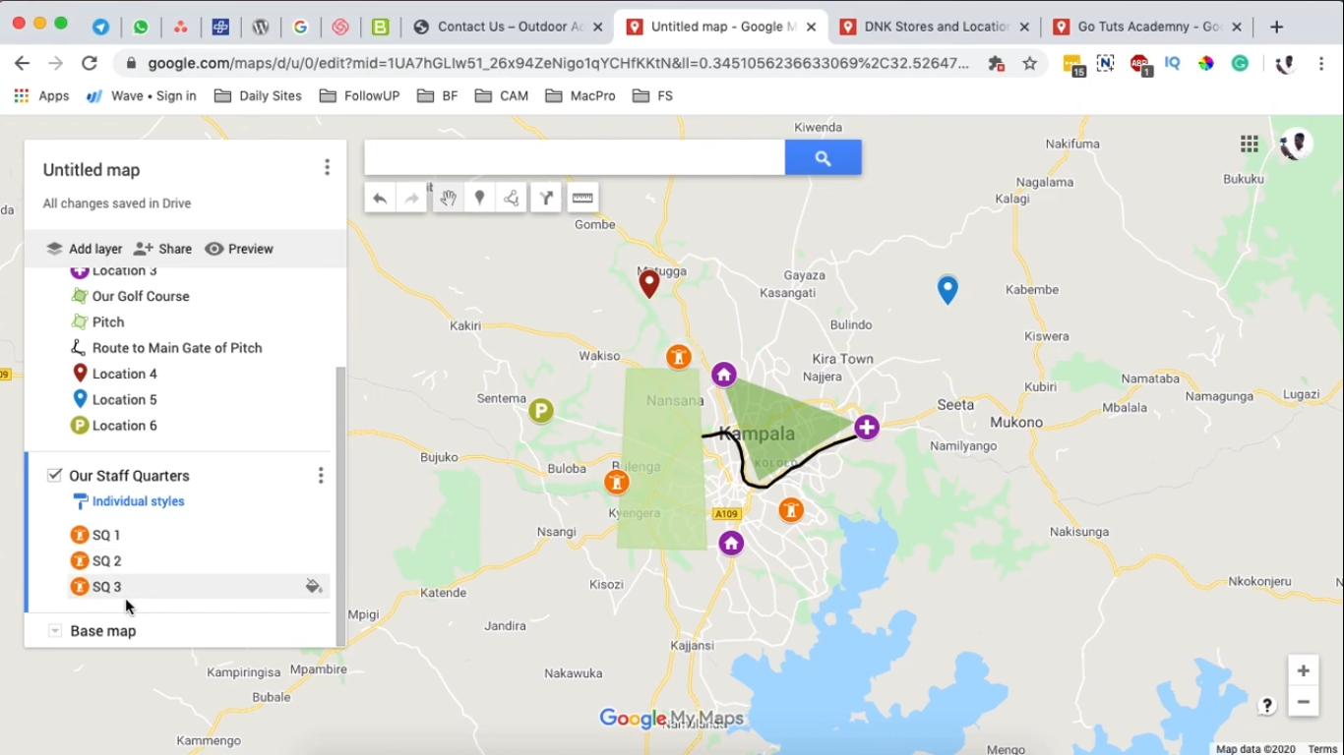Open the Grammarly extension icon
1344x755 pixels.
click(1241, 64)
